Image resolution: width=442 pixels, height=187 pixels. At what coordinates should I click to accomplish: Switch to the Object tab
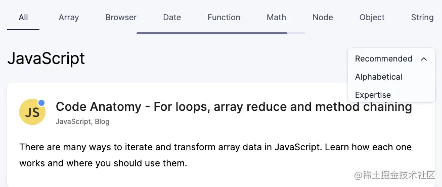tap(372, 18)
